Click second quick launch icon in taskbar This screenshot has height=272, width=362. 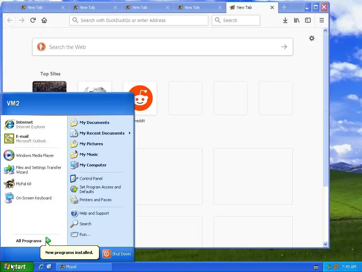pyautogui.click(x=49, y=267)
